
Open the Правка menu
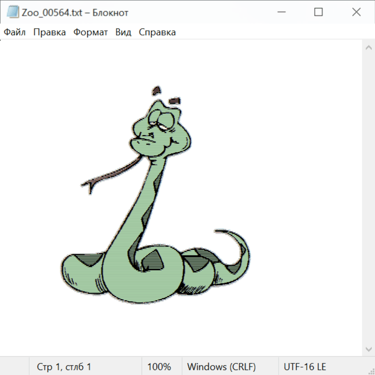[x=49, y=32]
